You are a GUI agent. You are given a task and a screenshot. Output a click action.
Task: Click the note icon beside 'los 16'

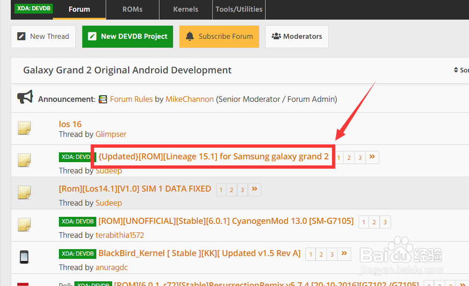pos(24,128)
